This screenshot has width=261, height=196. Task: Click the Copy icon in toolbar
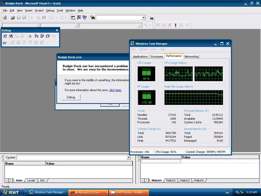coord(38,18)
